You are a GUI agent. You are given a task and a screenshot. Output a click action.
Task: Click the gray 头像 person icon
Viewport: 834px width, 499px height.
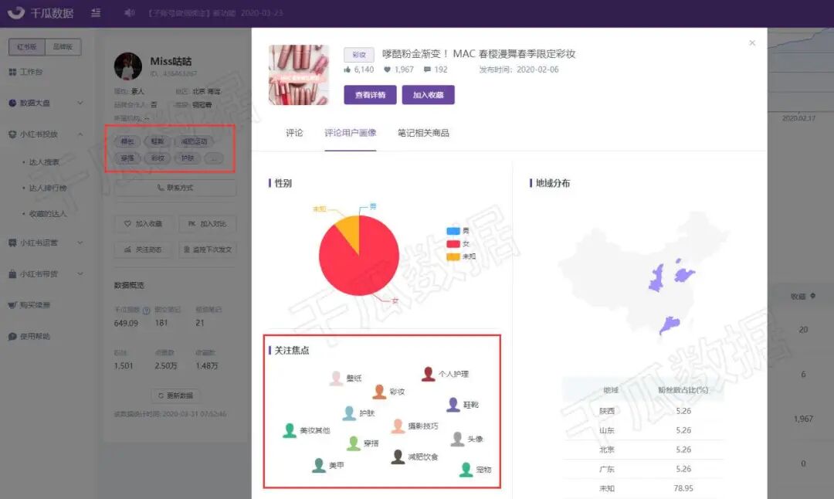[x=457, y=439]
